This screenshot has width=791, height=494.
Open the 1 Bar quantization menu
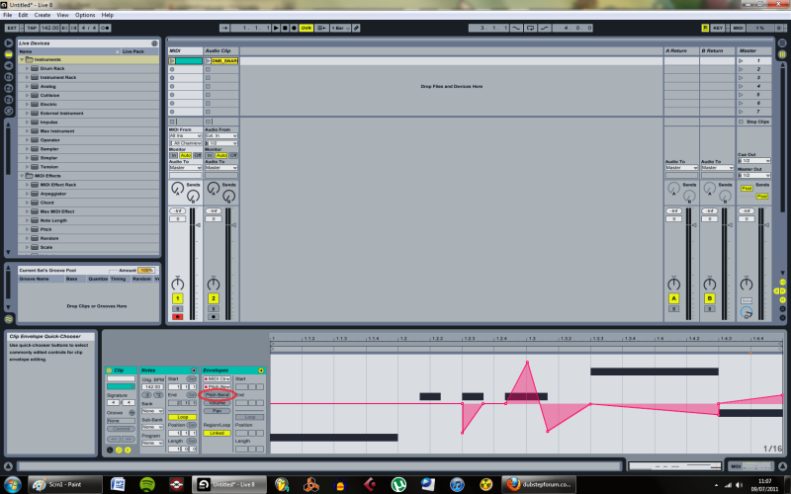340,28
